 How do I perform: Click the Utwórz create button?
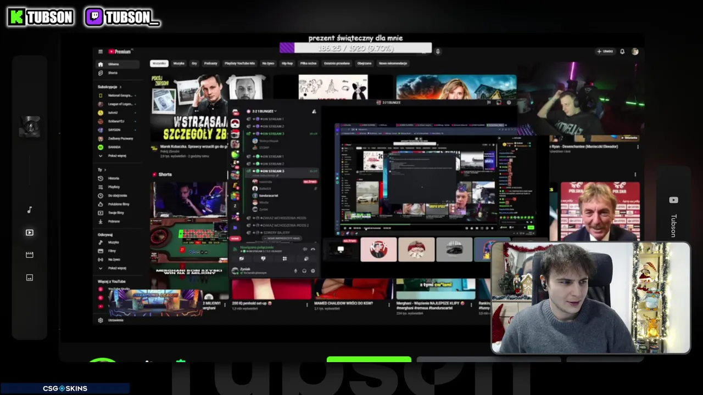(605, 52)
